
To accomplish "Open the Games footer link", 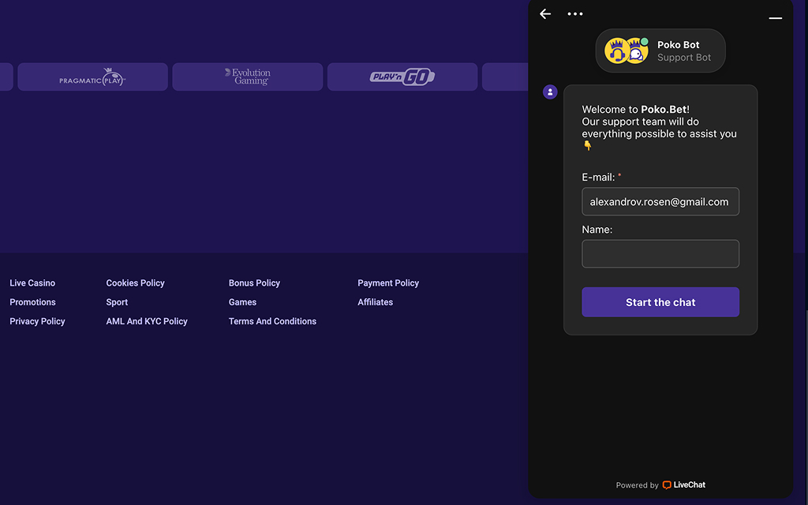I will click(x=242, y=302).
